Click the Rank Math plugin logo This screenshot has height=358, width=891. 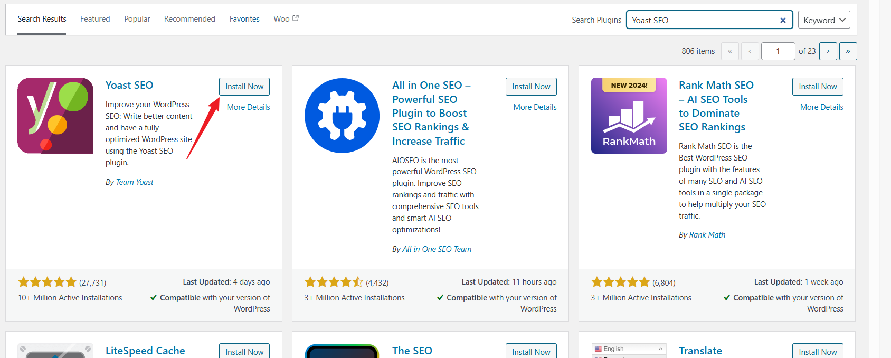point(629,116)
